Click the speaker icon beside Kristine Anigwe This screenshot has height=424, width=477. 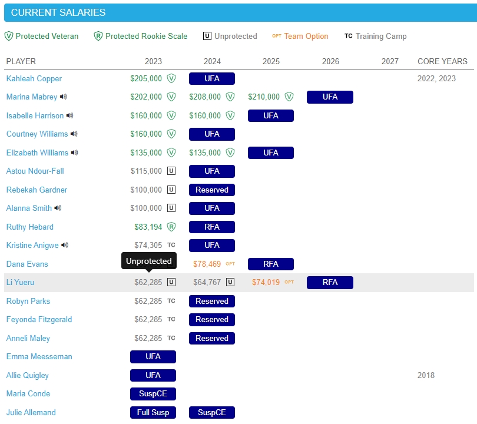click(x=65, y=246)
